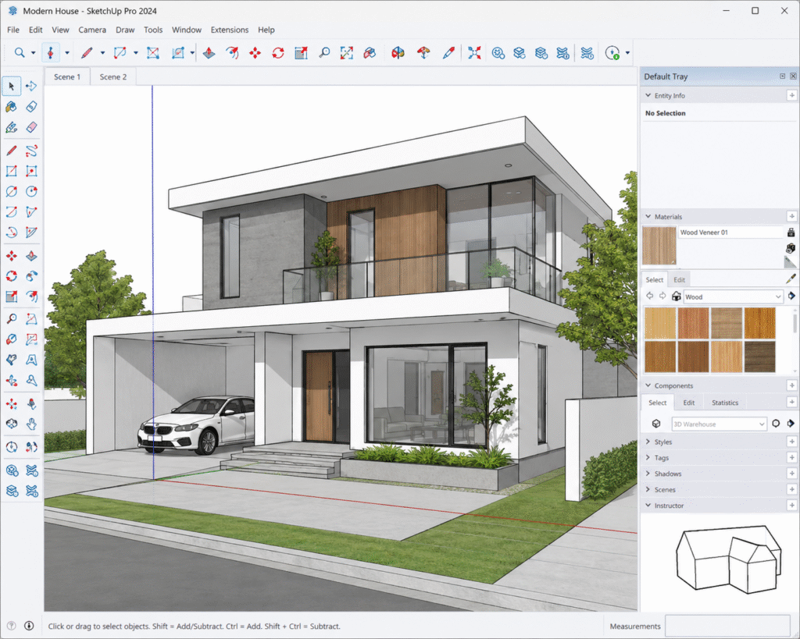Select the first light wood swatch
800x639 pixels.
660,323
